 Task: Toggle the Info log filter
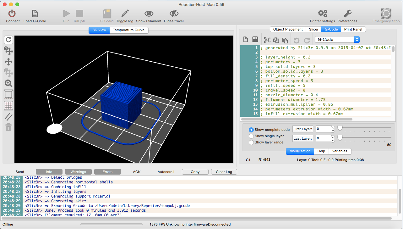click(49, 172)
